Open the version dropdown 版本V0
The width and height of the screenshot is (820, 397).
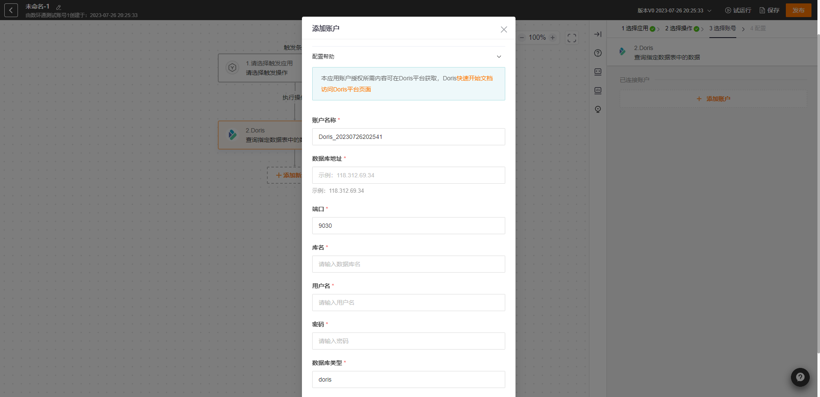click(674, 10)
